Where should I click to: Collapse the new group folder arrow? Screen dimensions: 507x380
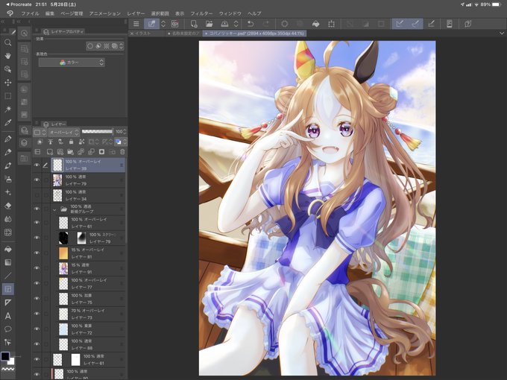tap(54, 209)
